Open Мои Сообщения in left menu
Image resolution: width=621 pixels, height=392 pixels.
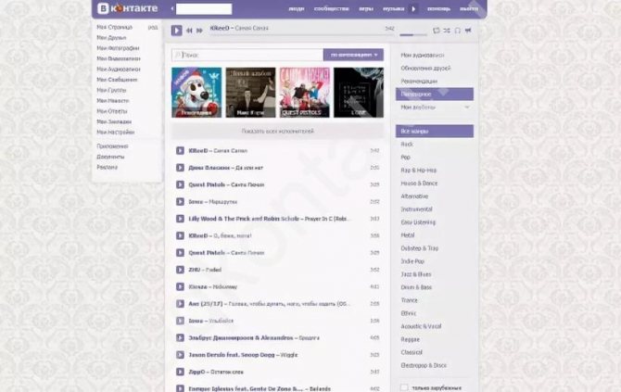[117, 80]
